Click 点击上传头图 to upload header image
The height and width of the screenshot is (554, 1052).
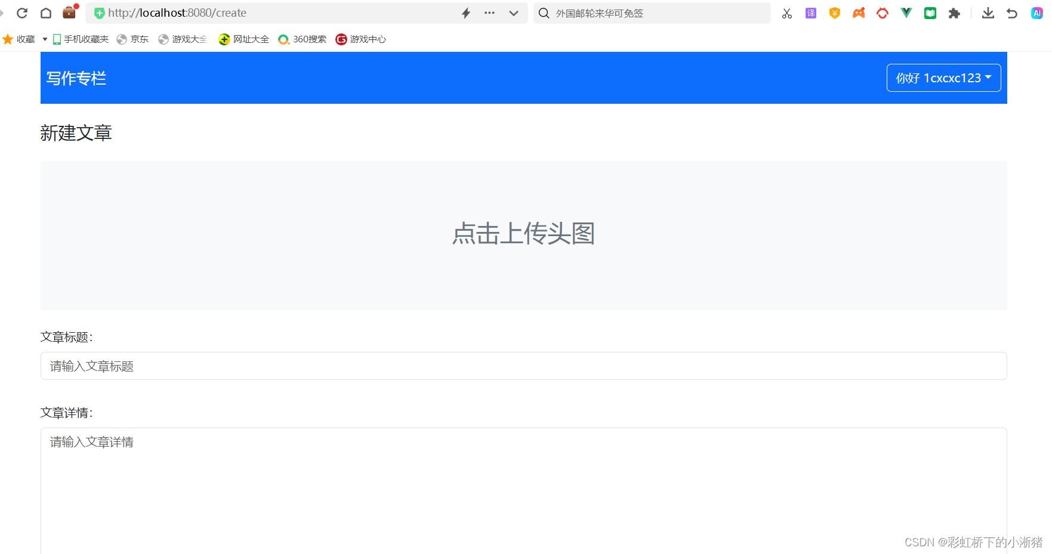[523, 234]
